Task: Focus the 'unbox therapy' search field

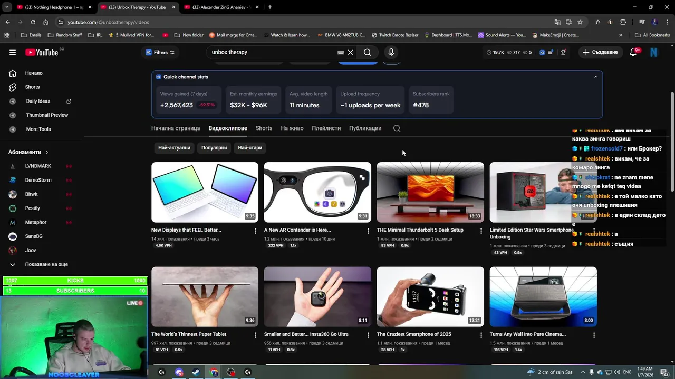Action: click(273, 52)
